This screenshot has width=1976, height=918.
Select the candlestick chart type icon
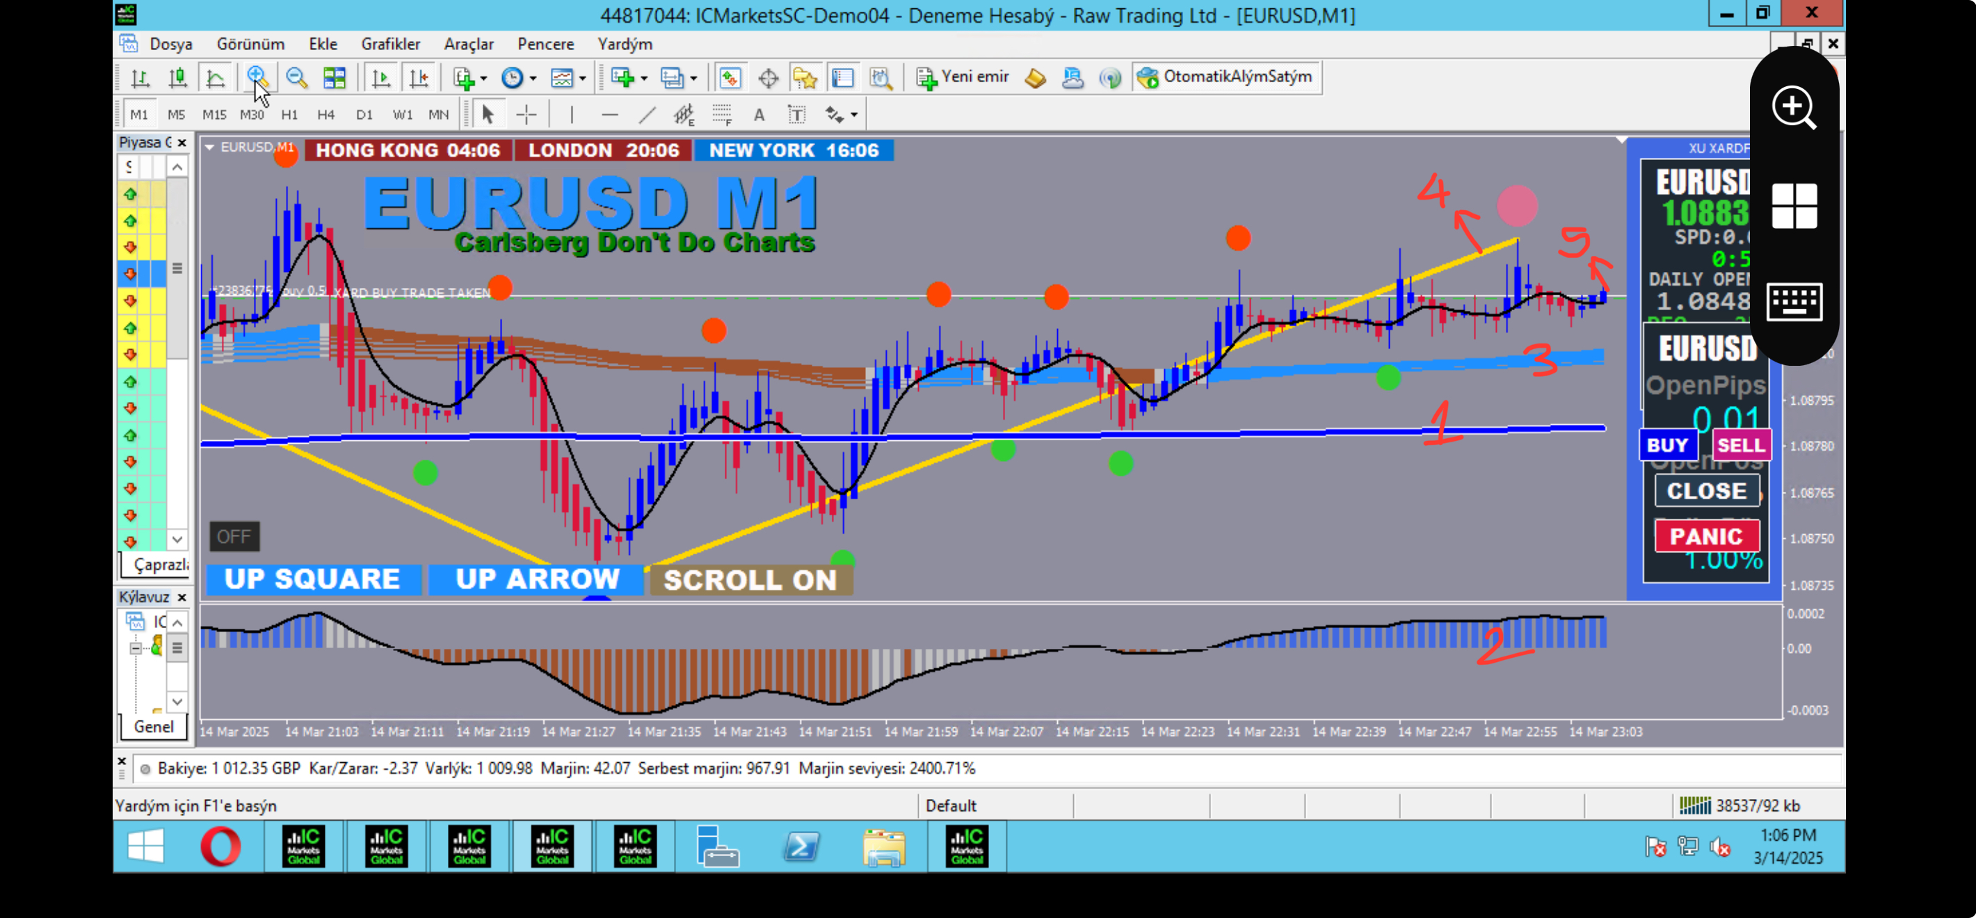[x=178, y=77]
